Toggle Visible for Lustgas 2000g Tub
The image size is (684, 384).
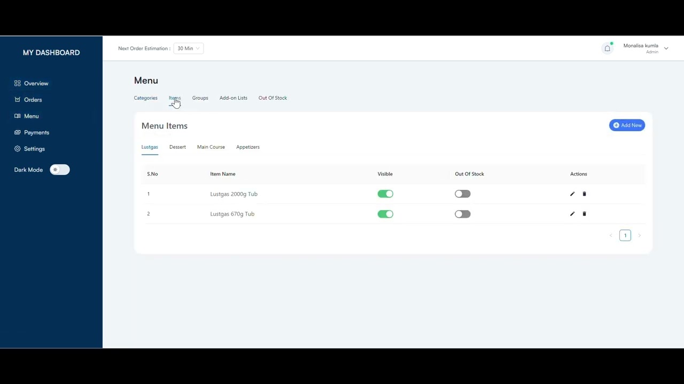(385, 194)
